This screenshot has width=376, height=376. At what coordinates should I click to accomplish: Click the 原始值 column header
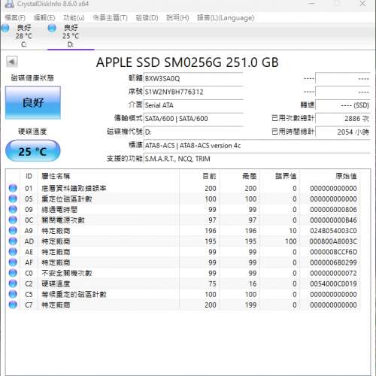pyautogui.click(x=330, y=176)
